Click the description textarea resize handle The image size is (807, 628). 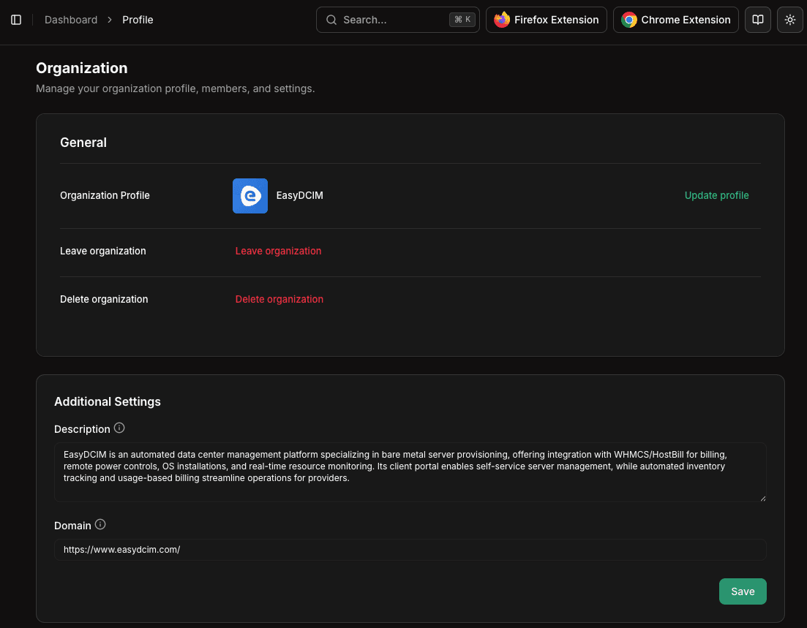tap(763, 498)
